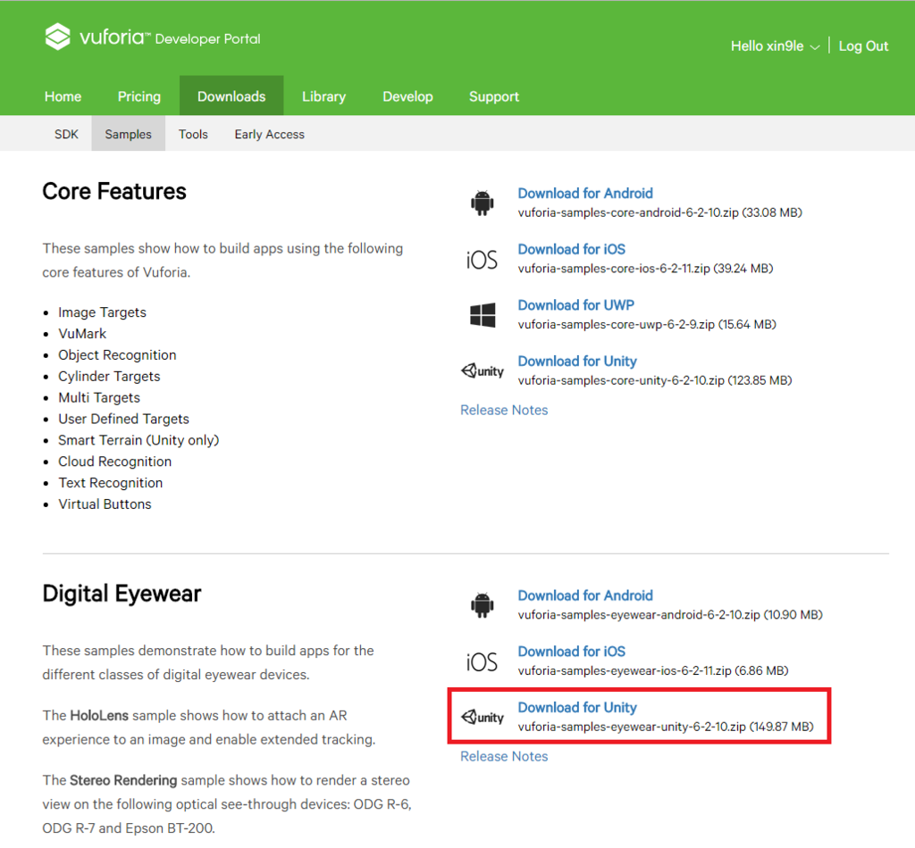
Task: Open Digital Eyewear Release Notes
Action: pyautogui.click(x=504, y=756)
